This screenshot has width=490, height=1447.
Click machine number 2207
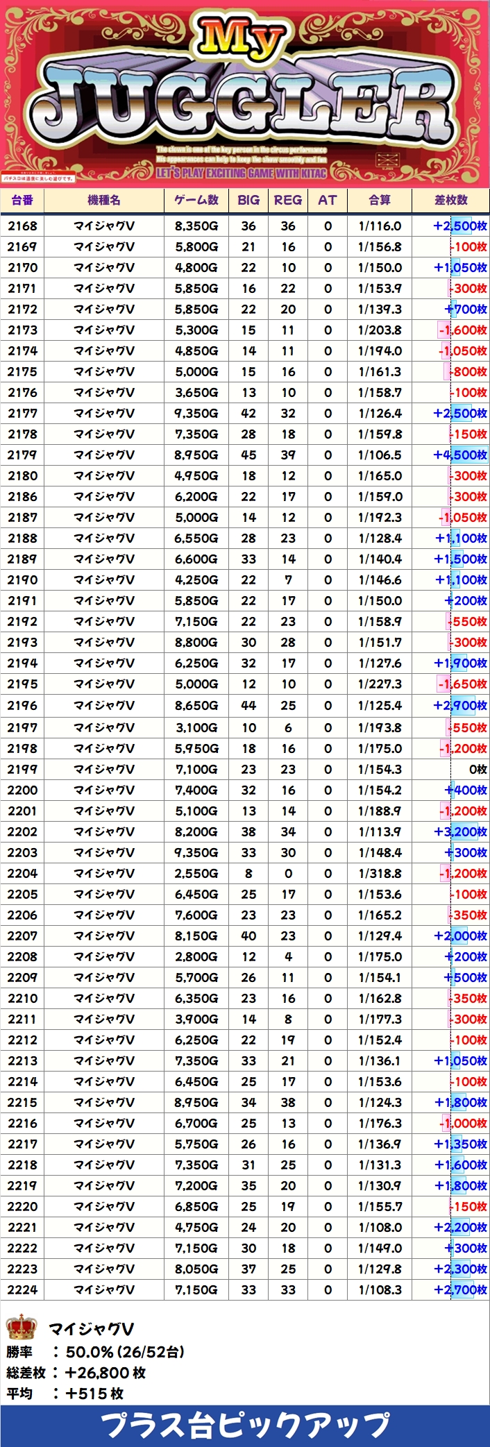(x=22, y=936)
